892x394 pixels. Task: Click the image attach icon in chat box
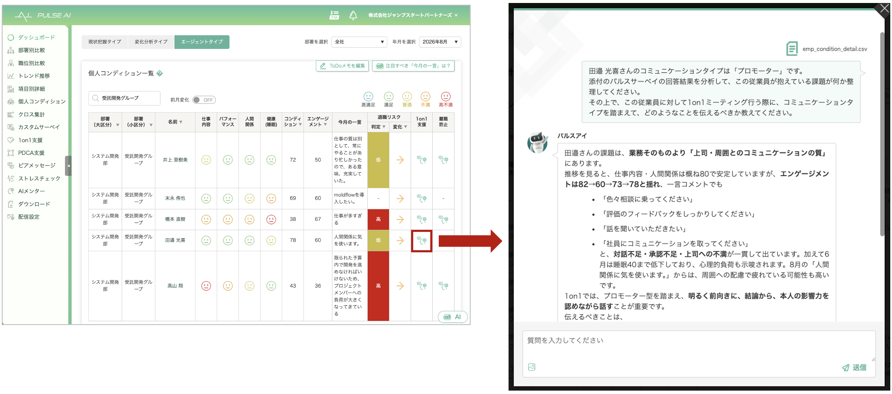click(x=532, y=367)
